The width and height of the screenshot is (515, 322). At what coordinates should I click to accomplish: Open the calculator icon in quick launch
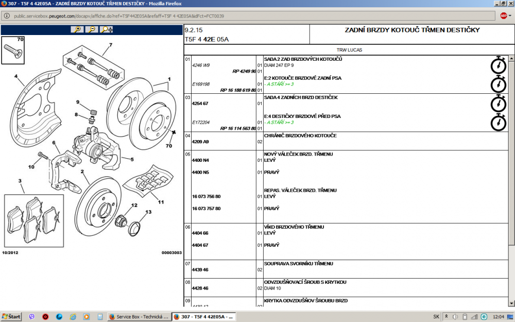(100, 317)
